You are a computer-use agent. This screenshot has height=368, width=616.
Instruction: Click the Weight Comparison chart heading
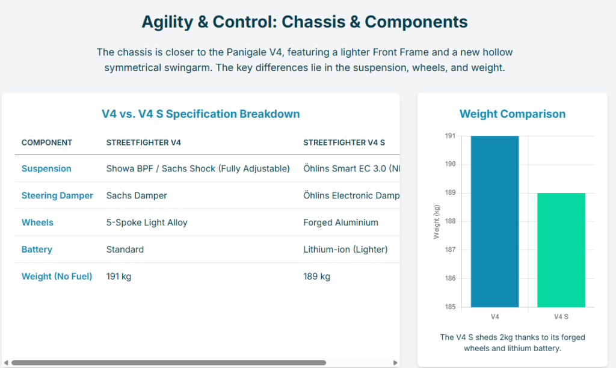tap(513, 114)
